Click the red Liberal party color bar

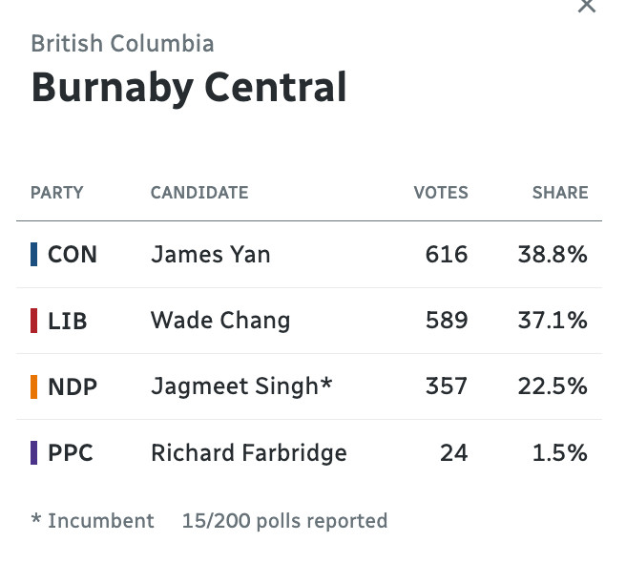click(34, 321)
